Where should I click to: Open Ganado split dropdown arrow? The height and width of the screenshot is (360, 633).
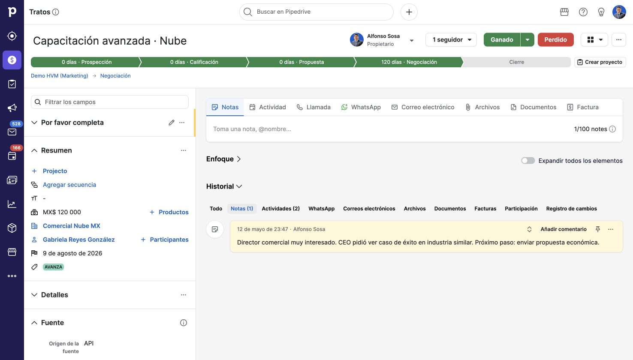(x=527, y=39)
